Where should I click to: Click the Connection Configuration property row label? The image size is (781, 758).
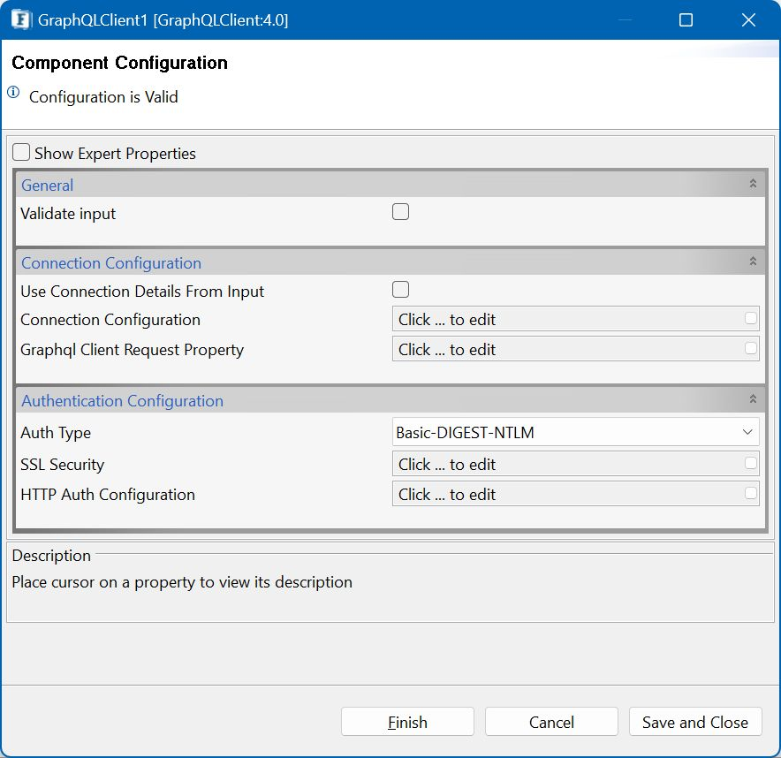(110, 320)
